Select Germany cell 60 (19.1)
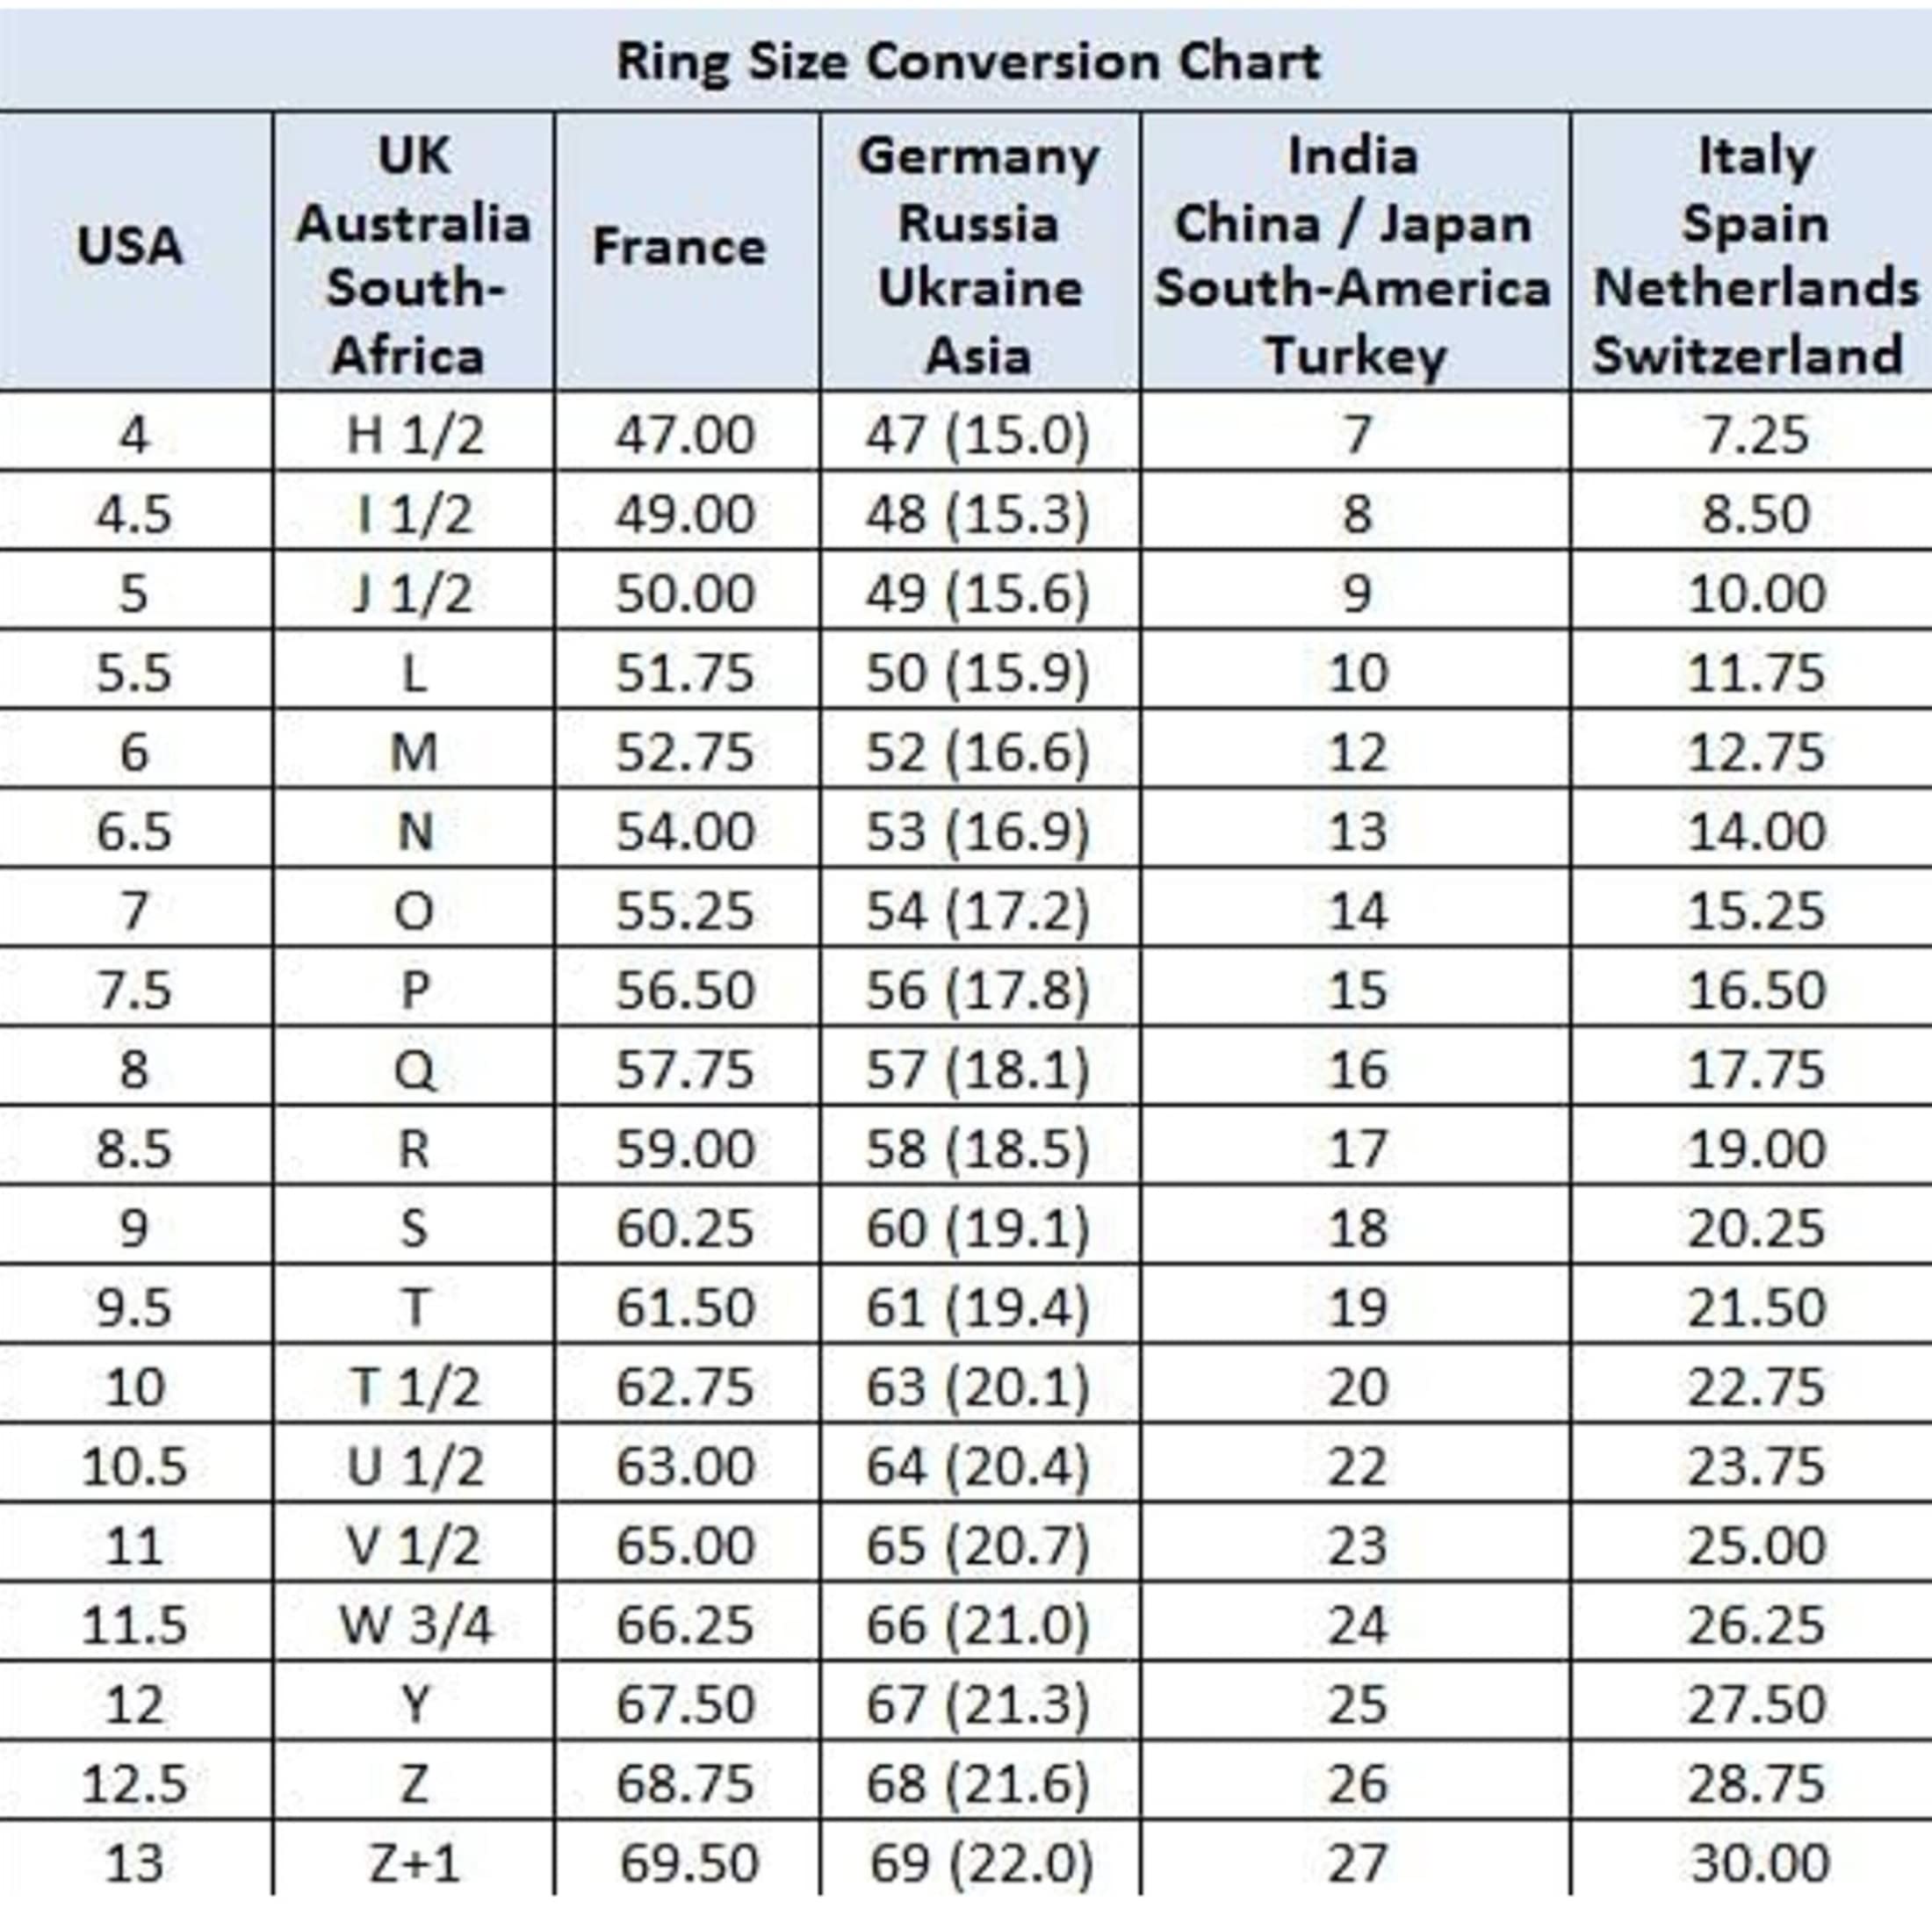This screenshot has height=1909, width=1932. 979,1226
